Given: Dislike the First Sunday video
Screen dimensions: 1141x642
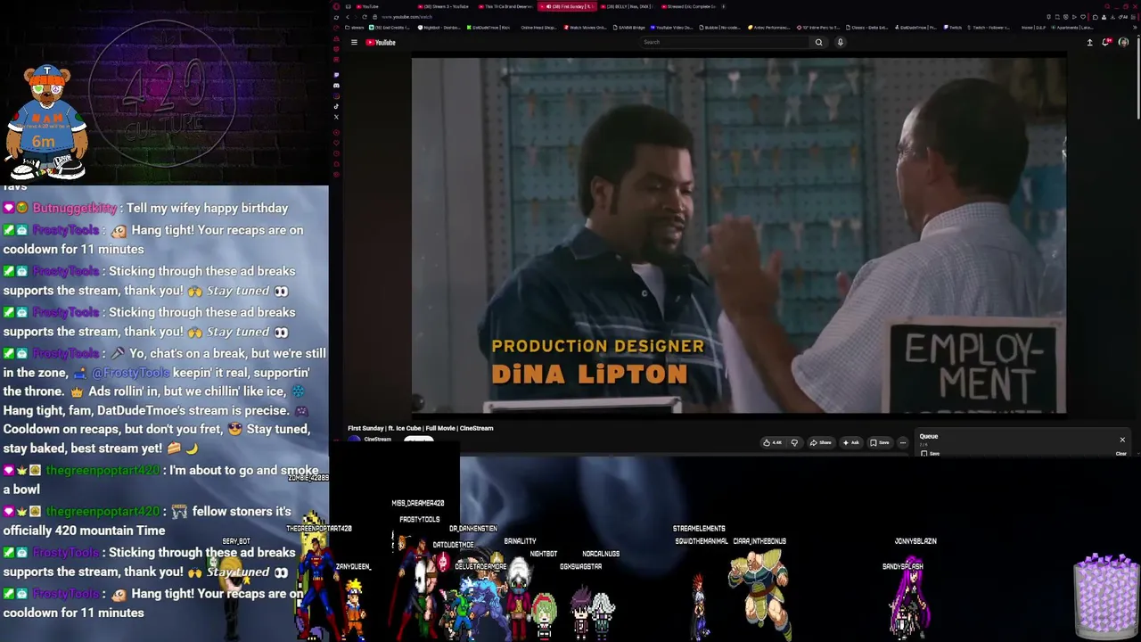Looking at the screenshot, I should pos(794,442).
